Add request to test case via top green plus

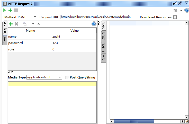point(10,10)
